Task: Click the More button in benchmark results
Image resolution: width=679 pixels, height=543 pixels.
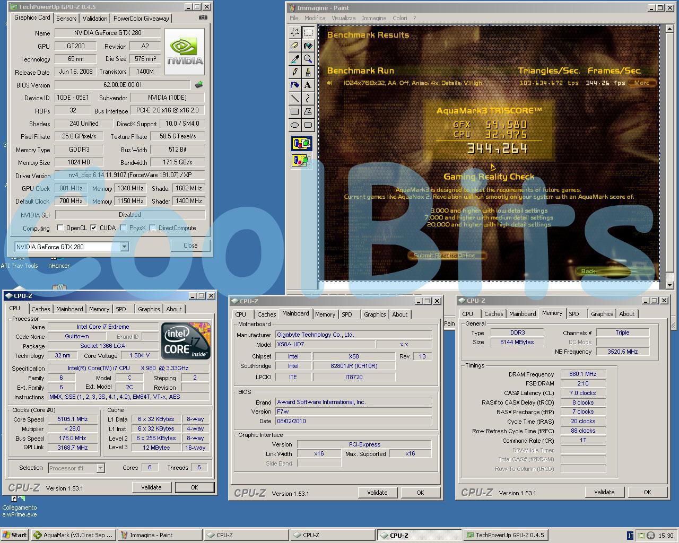Action: pos(641,83)
